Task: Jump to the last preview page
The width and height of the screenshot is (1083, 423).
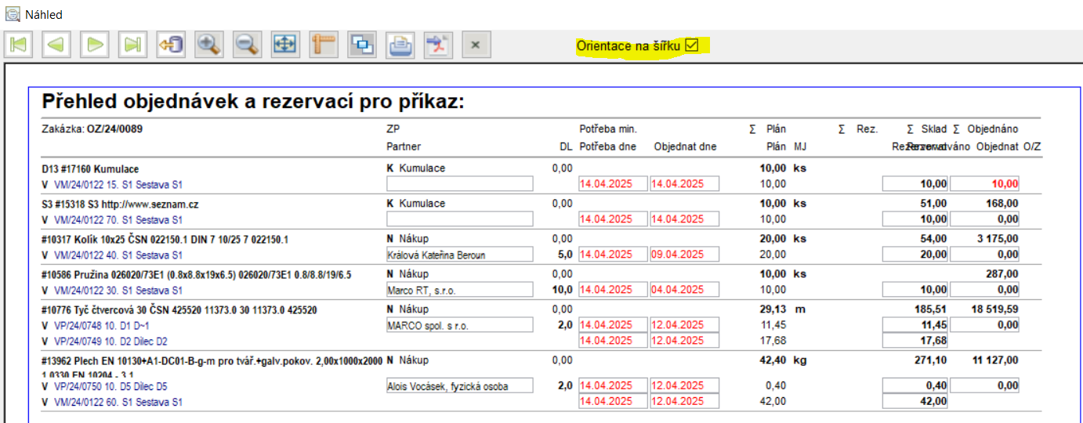Action: [x=132, y=45]
